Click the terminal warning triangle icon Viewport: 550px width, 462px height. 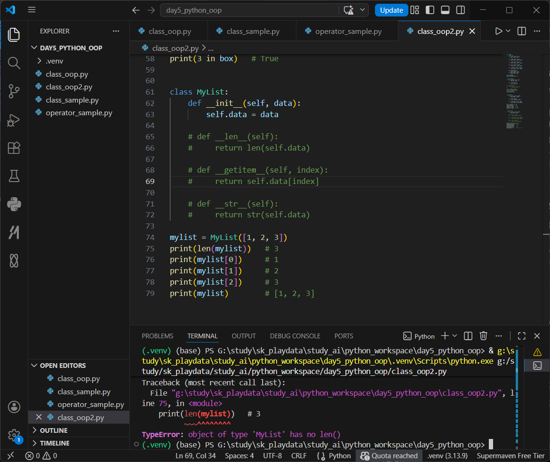tap(537, 352)
